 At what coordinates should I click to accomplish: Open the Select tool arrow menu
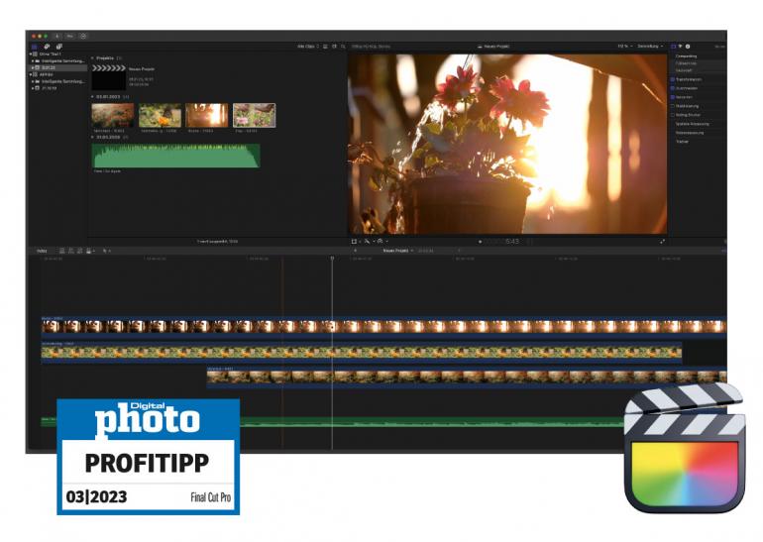click(106, 251)
